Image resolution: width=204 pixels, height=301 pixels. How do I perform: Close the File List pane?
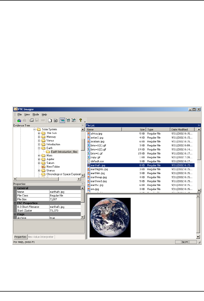point(199,125)
